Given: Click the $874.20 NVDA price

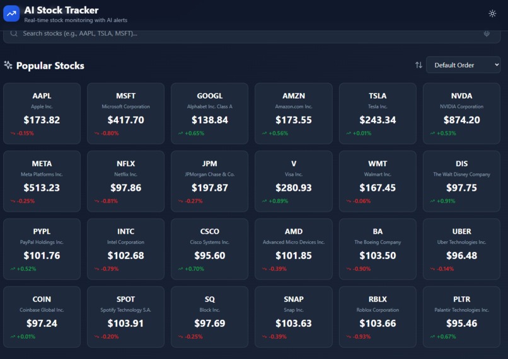Looking at the screenshot, I should [x=461, y=120].
